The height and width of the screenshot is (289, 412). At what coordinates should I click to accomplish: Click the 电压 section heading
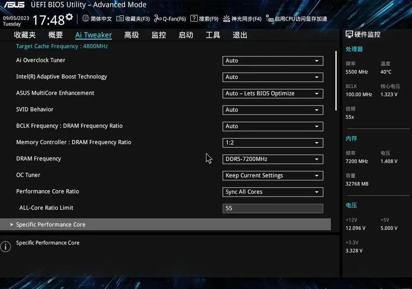[351, 205]
